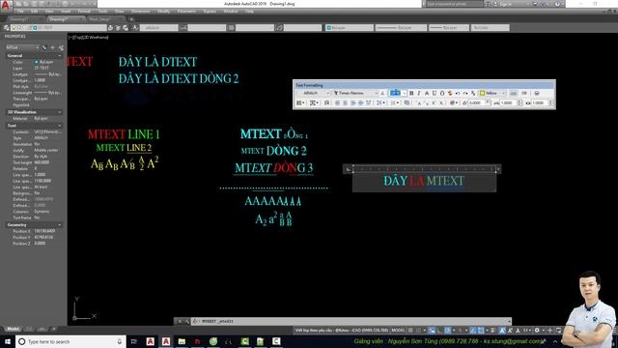Open the Yellow text color dropdown
The image size is (618, 348).
point(492,93)
